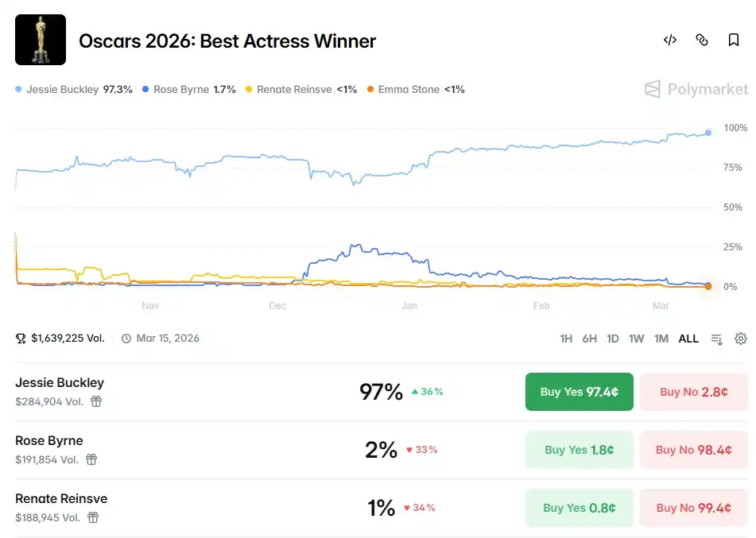The height and width of the screenshot is (538, 756).
Task: Show the ALL time chart range
Action: point(688,339)
